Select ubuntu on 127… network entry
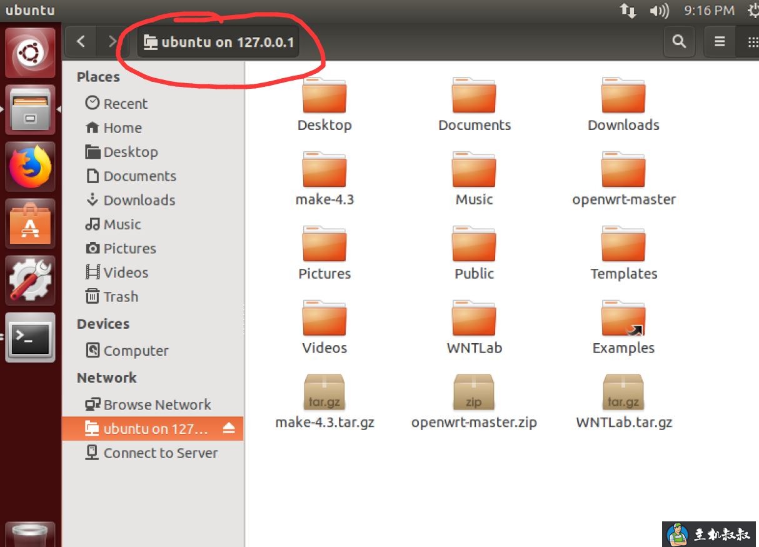Screen dimensions: 759x547 pos(153,428)
